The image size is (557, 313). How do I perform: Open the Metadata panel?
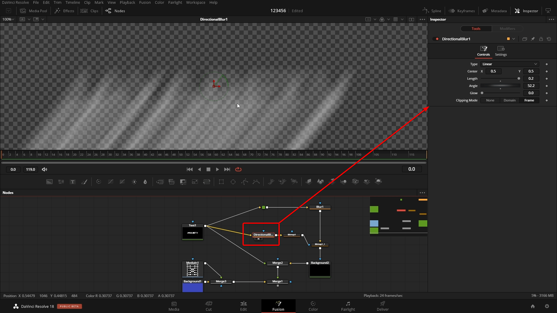click(x=494, y=11)
